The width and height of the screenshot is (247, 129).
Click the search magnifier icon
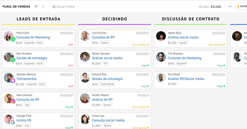pos(54,7)
